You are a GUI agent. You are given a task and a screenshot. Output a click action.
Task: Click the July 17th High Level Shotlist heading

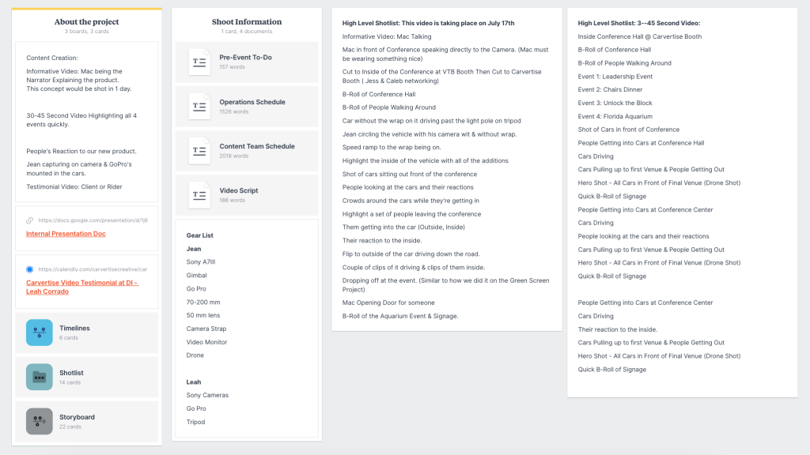click(428, 24)
